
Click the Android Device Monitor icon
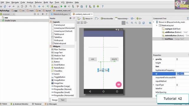[98, 6]
